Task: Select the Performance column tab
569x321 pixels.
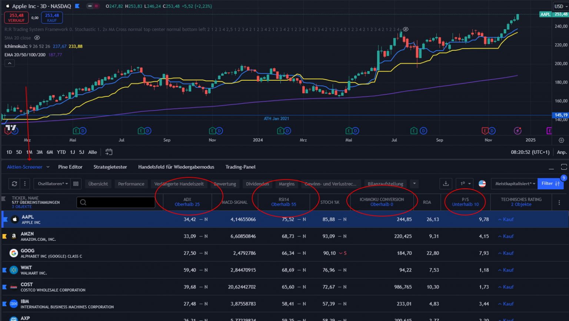Action: coord(131,184)
